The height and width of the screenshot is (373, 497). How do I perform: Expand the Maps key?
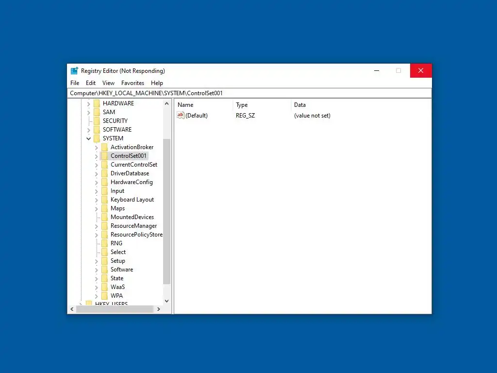[x=97, y=209]
